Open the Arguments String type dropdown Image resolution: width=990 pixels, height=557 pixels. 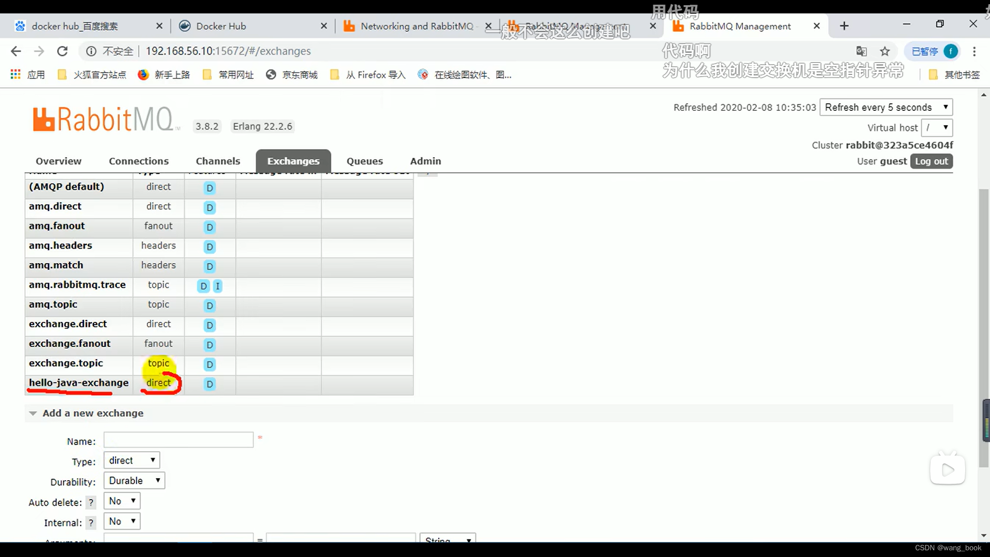[x=448, y=538]
